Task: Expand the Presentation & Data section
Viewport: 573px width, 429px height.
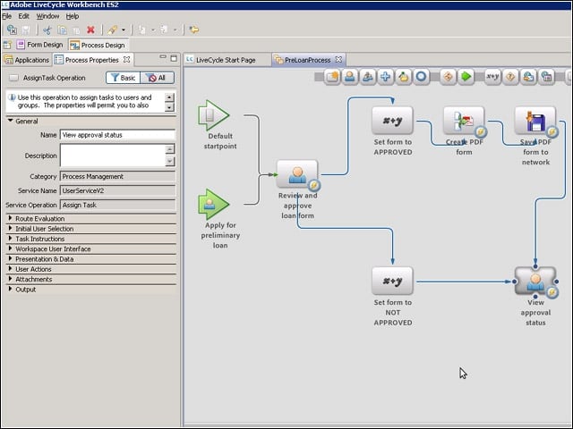Action: click(x=11, y=259)
